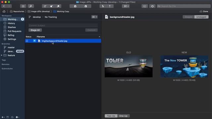Click the OLD Tower image thumbnail
The width and height of the screenshot is (212, 119).
(129, 66)
